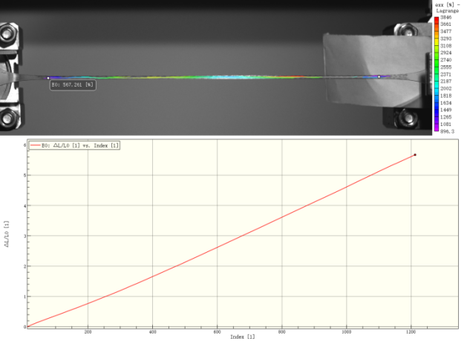Viewport: 464px width, 344px height.
Task: Pick the red 3846 color in strain legend
Action: click(x=437, y=18)
